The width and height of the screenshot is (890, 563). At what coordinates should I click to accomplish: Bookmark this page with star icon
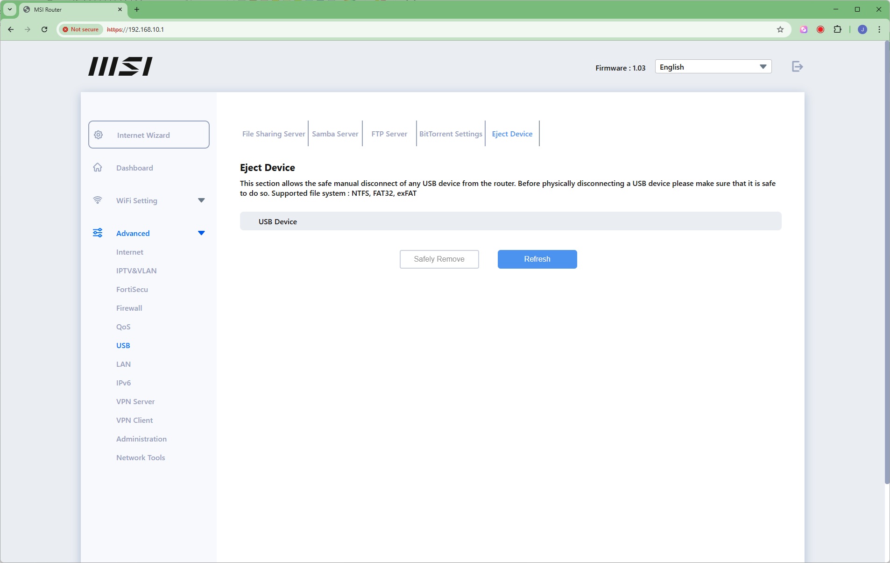pos(780,29)
